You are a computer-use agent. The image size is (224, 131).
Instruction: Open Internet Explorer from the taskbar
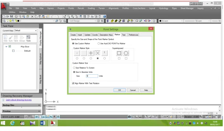tap(12, 123)
